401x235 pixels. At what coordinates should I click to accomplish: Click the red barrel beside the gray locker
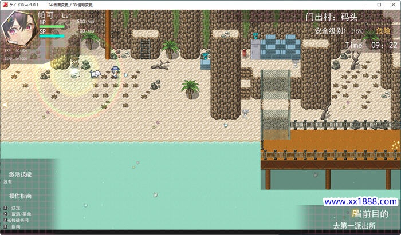[244, 53]
